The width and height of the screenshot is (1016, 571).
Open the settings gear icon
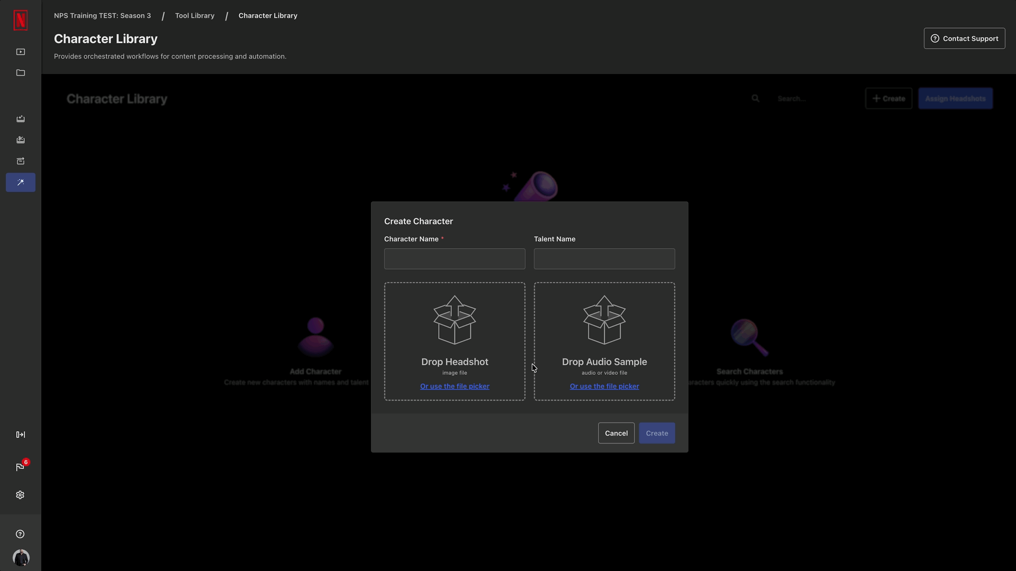[x=20, y=495]
